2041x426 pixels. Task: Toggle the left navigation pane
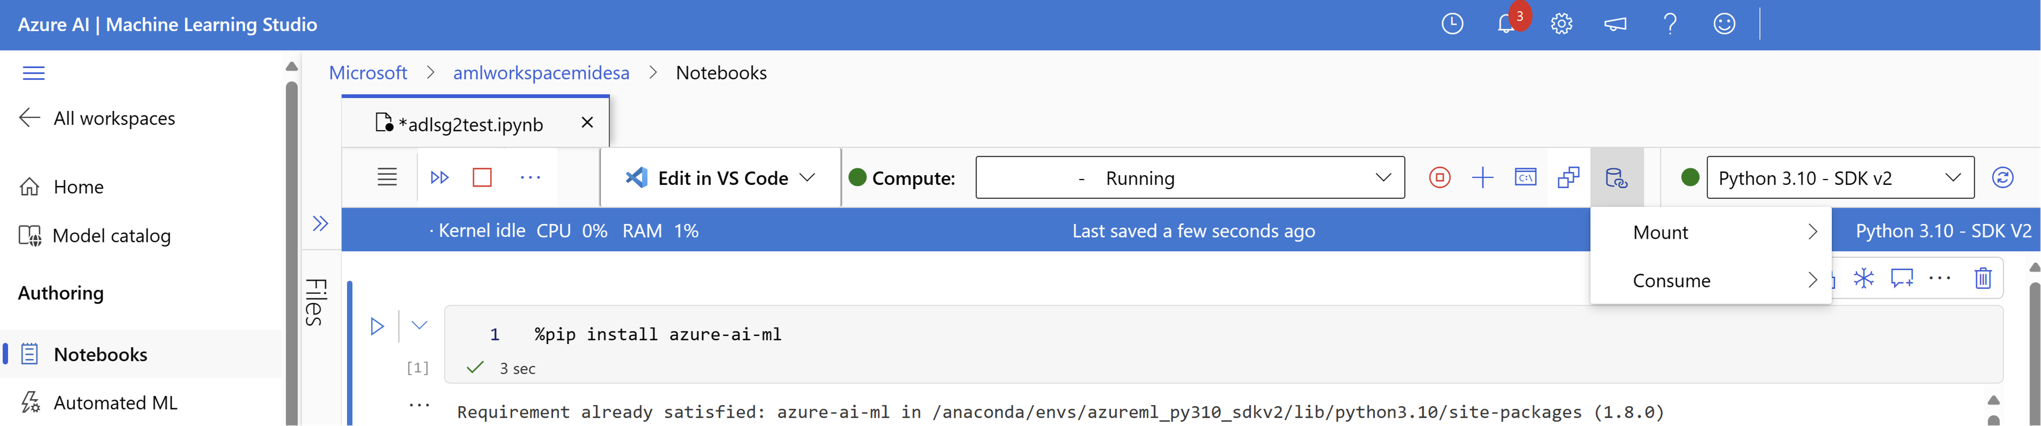34,72
